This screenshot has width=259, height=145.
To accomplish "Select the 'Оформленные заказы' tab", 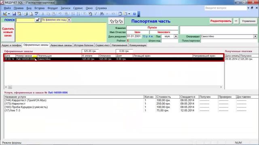I will pyautogui.click(x=36, y=45).
